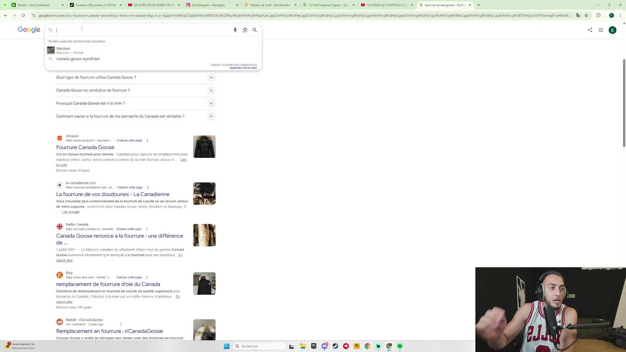
Task: Click the search magnifier button in the search box
Action: pyautogui.click(x=254, y=30)
